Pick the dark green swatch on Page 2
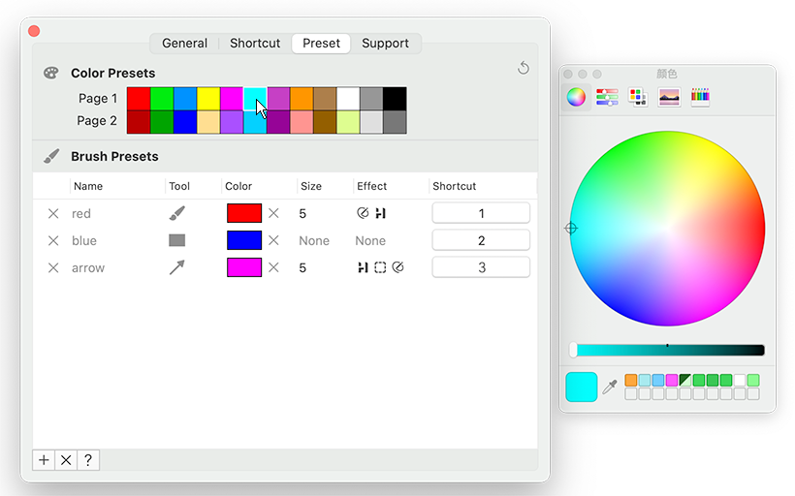 pos(162,122)
